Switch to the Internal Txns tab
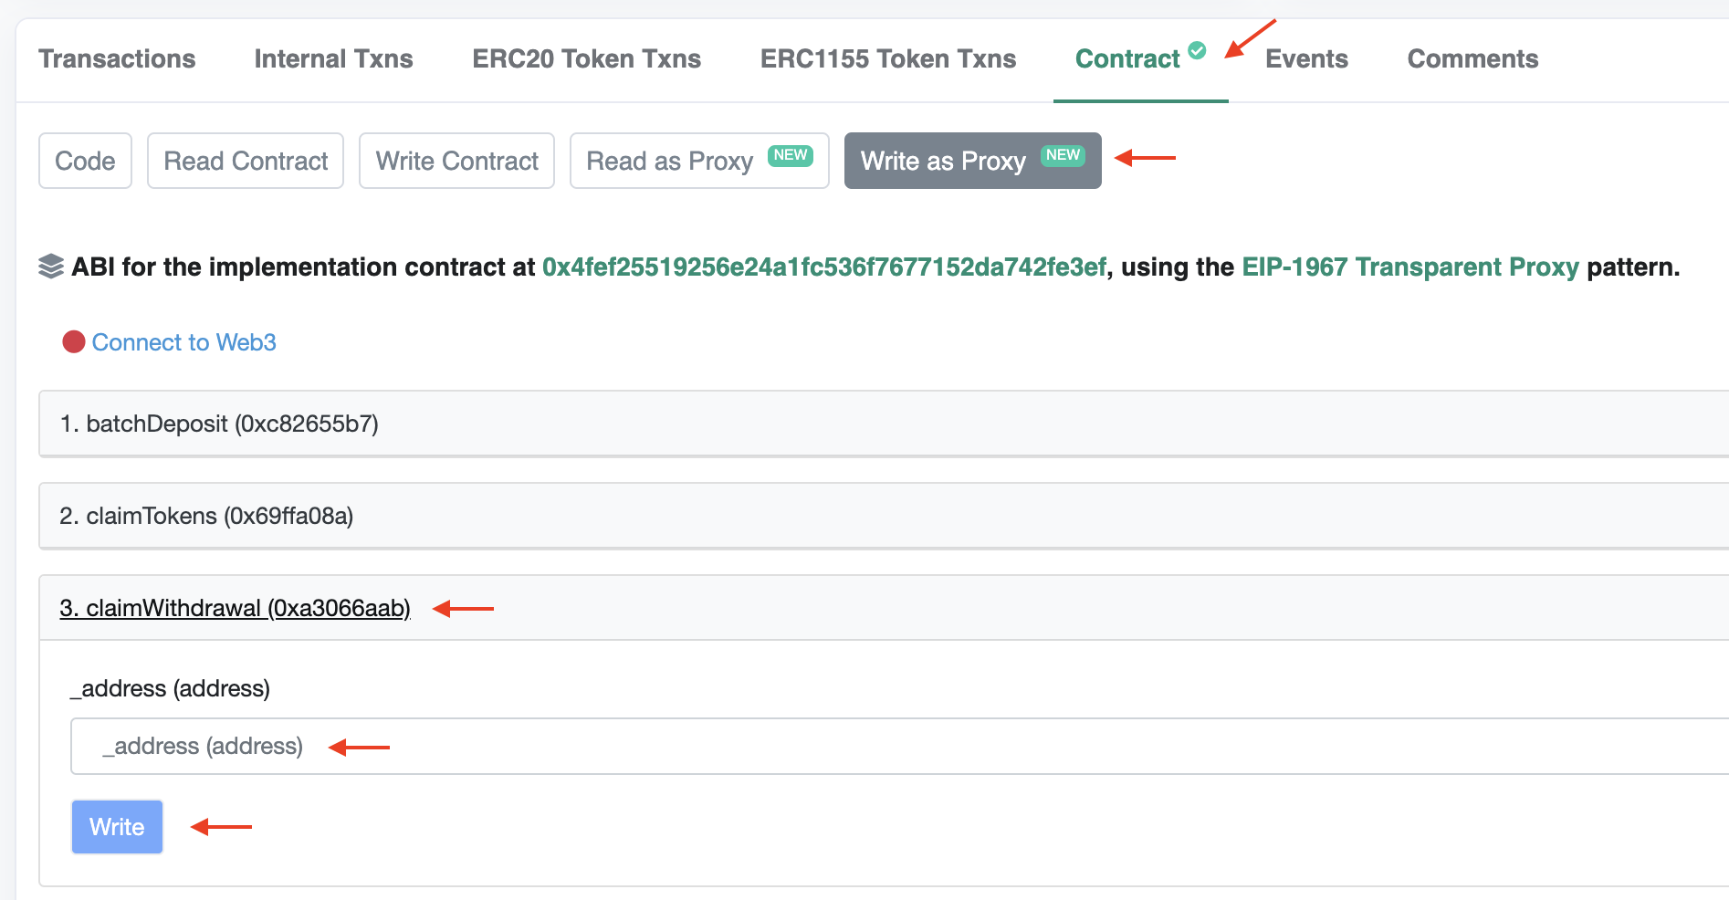 point(333,58)
